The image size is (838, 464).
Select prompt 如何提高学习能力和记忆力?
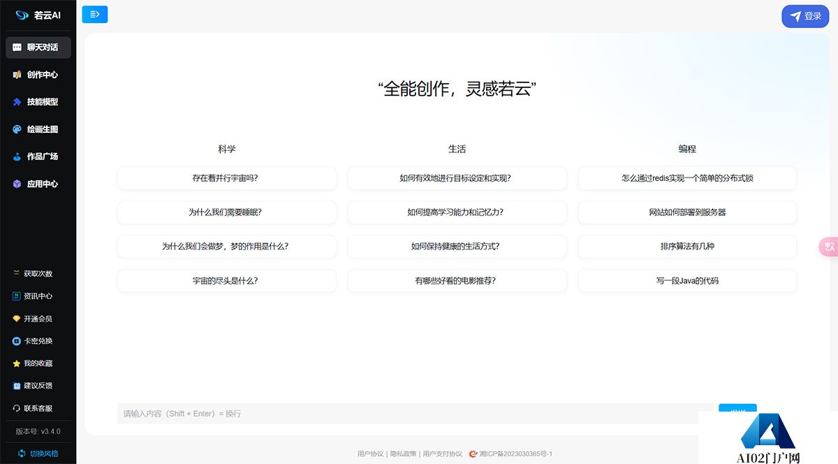click(x=457, y=212)
